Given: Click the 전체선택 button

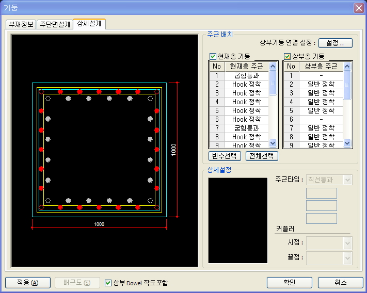Looking at the screenshot, I should 262,156.
